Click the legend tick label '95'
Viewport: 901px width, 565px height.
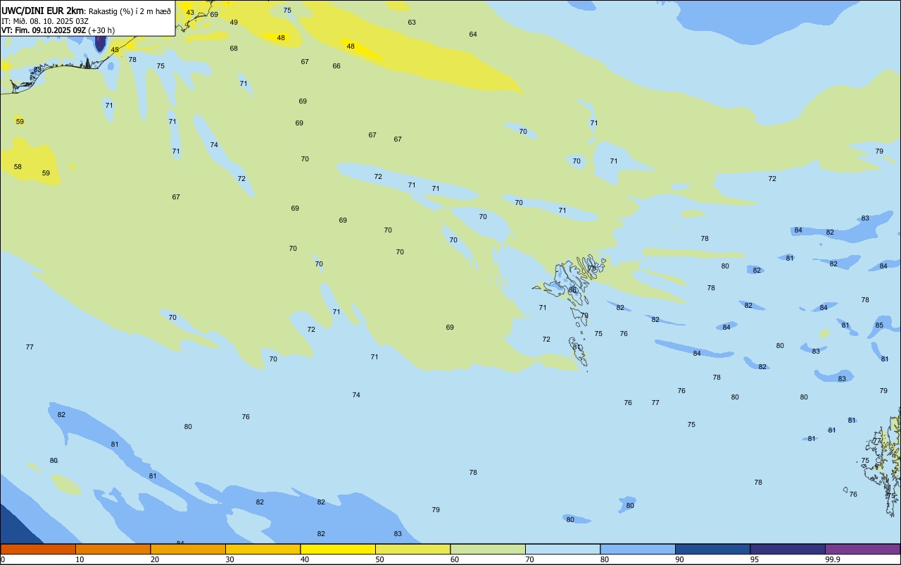[755, 559]
